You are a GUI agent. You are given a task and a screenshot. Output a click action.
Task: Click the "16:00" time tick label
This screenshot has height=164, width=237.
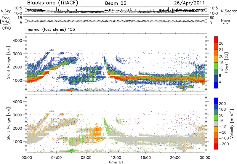click(145, 158)
